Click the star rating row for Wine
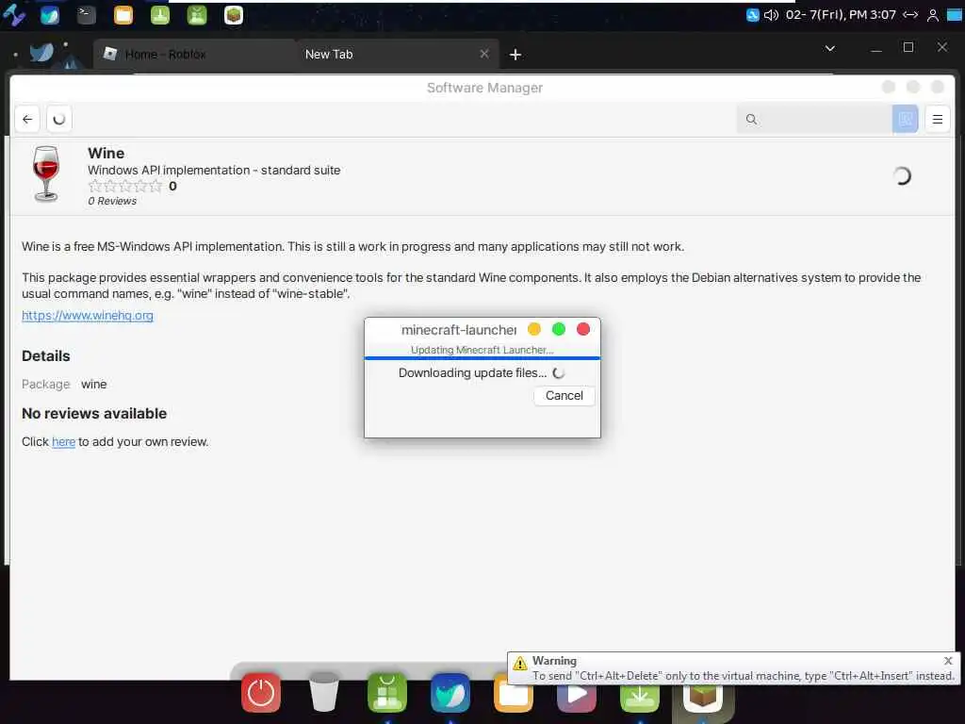This screenshot has height=724, width=965. click(125, 186)
